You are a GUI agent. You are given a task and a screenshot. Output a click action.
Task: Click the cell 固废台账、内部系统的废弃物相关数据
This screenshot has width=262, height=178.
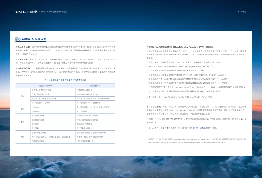[x=92, y=133]
